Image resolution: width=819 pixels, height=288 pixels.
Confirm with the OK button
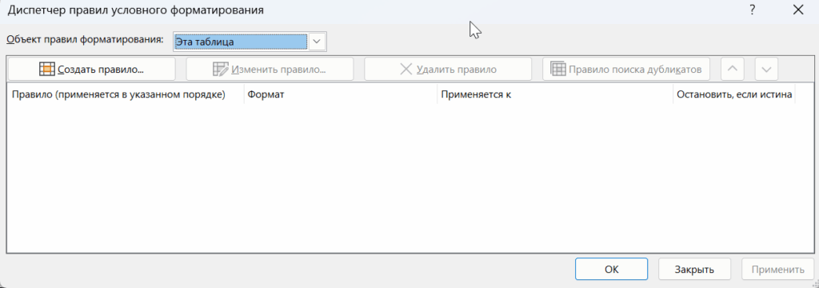612,269
